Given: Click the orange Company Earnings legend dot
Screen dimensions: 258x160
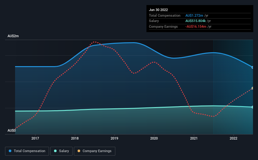Looking at the screenshot, I should (x=79, y=151).
